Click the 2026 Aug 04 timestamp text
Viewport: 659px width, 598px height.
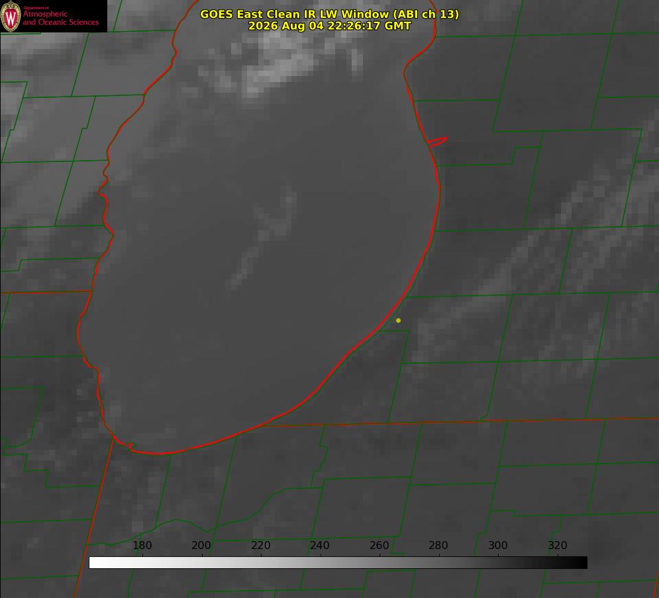coord(329,26)
